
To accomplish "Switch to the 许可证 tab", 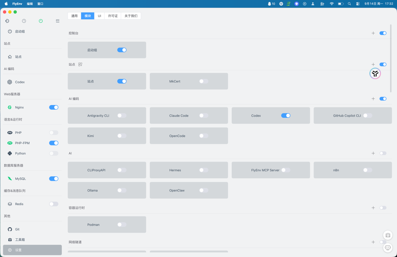I will coord(113,16).
